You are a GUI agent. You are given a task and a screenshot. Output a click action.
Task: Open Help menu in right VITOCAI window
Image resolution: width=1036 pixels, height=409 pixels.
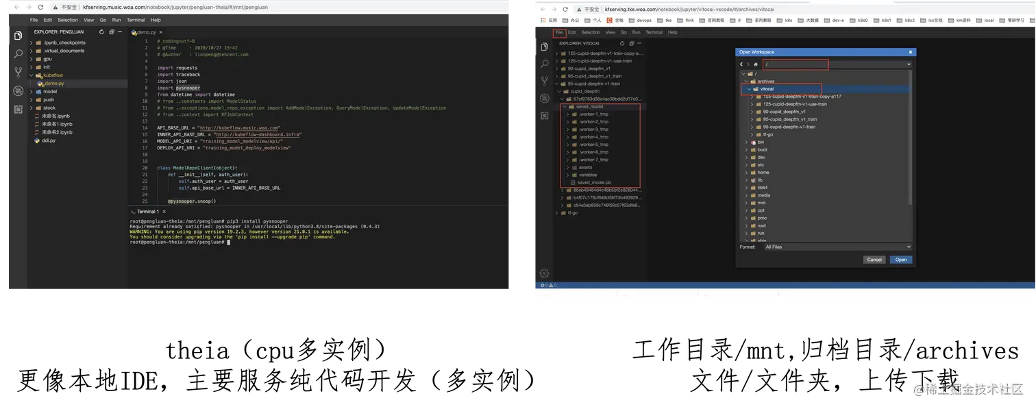673,32
